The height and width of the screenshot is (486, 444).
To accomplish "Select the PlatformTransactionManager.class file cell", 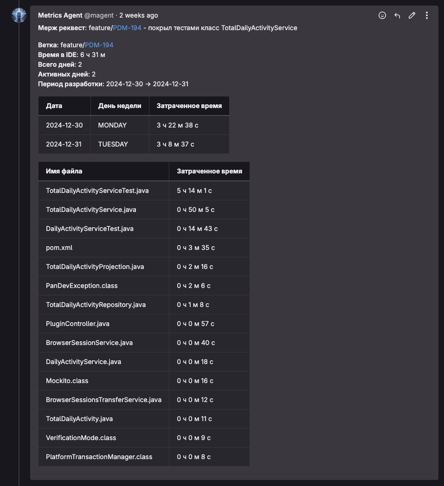I will coord(103,457).
